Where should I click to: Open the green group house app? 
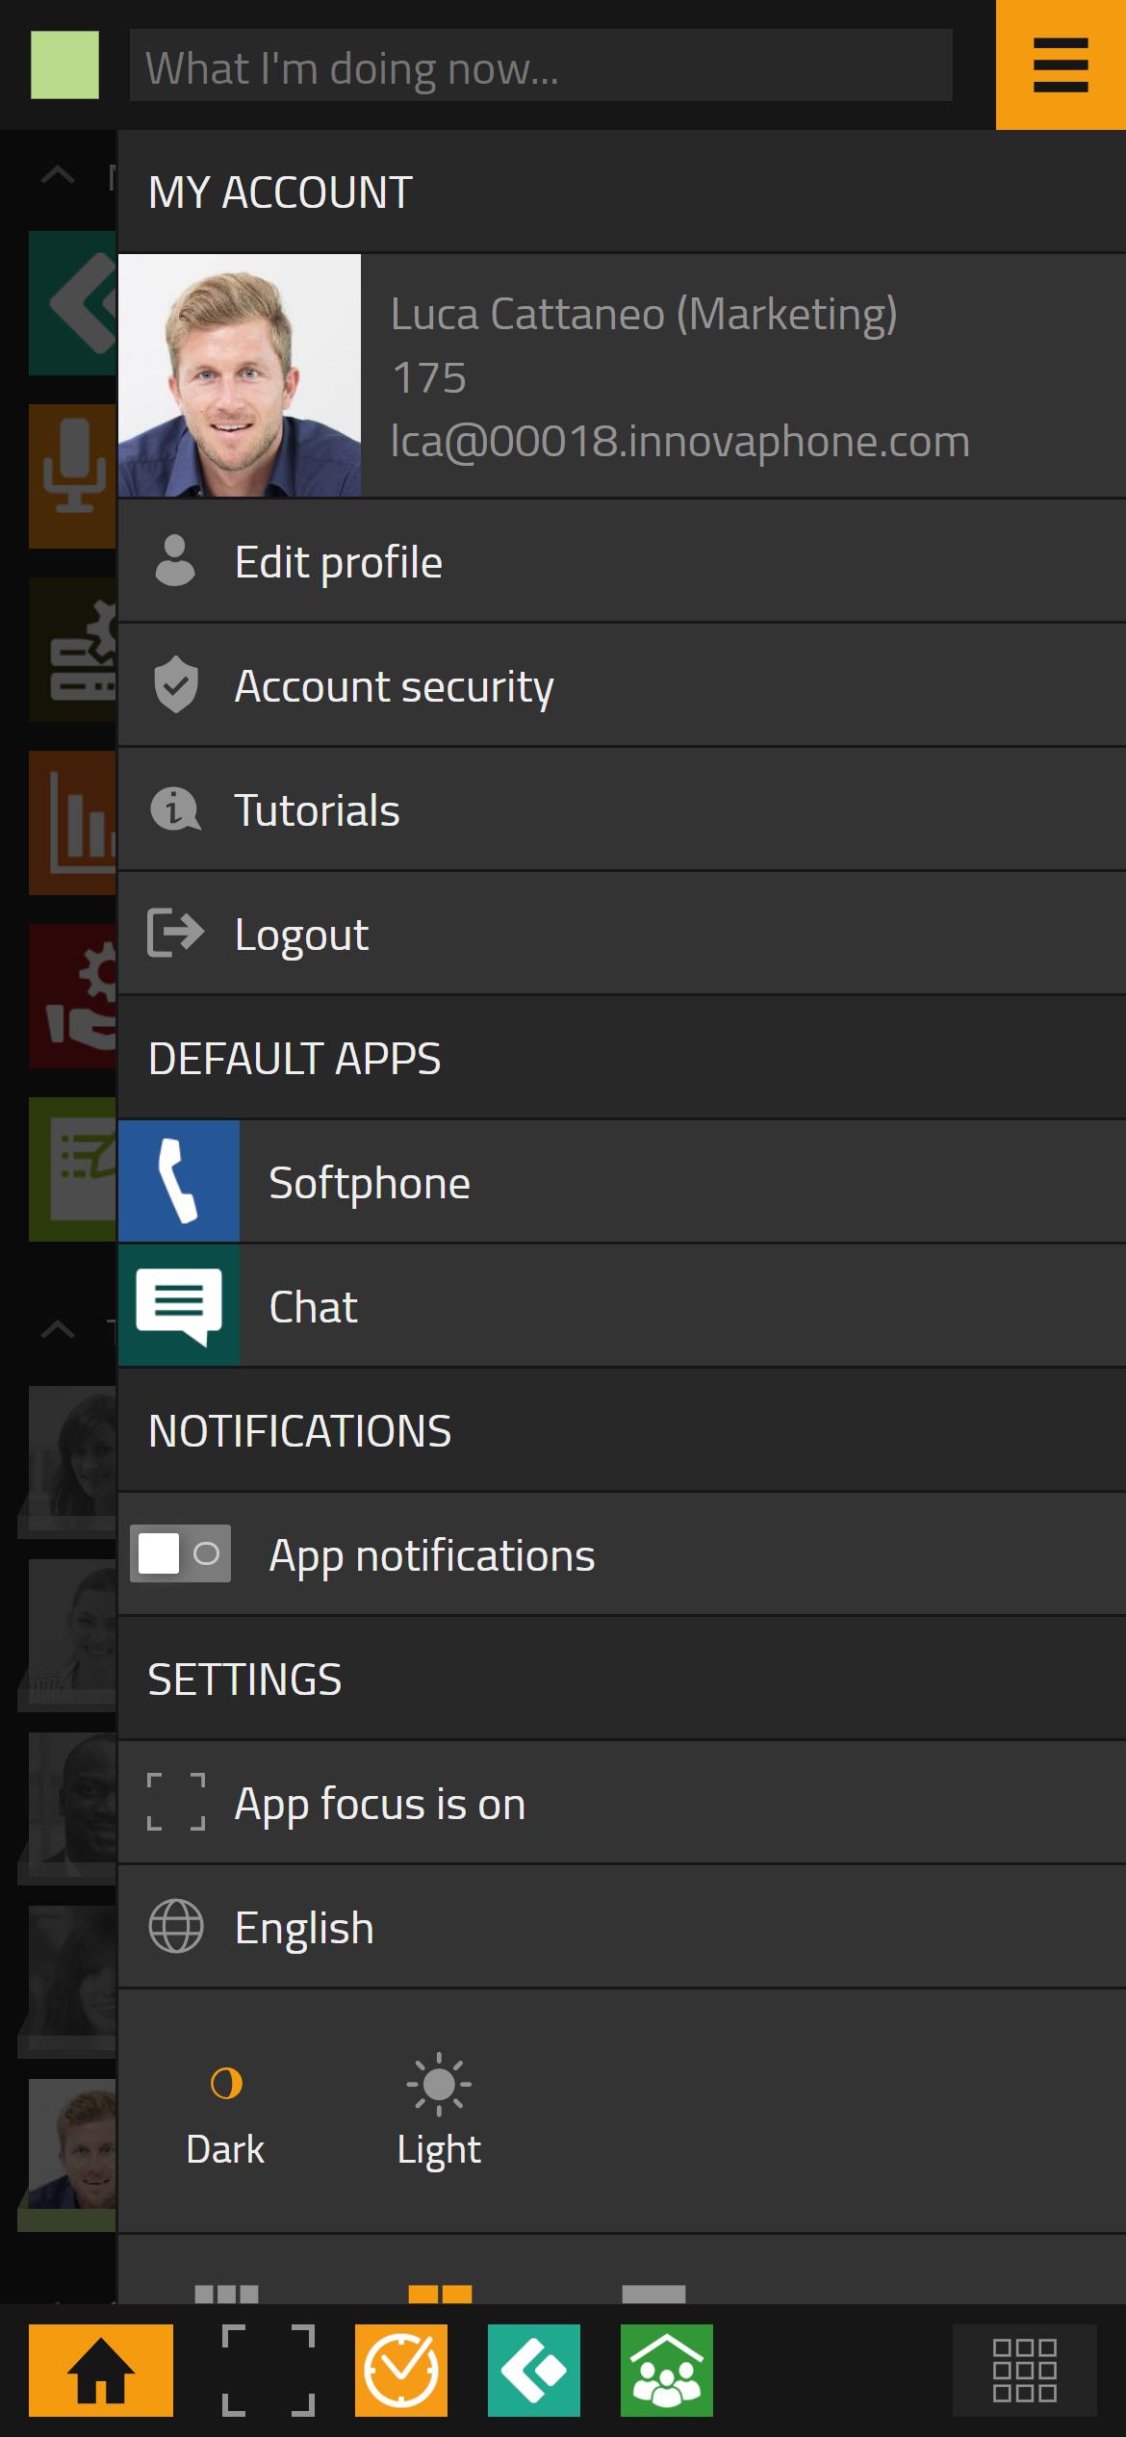tap(667, 2370)
